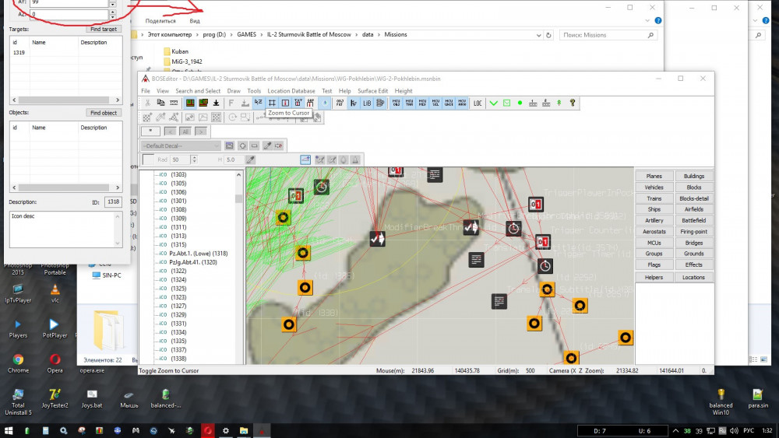
Task: Open the Location Database menu
Action: pos(291,91)
